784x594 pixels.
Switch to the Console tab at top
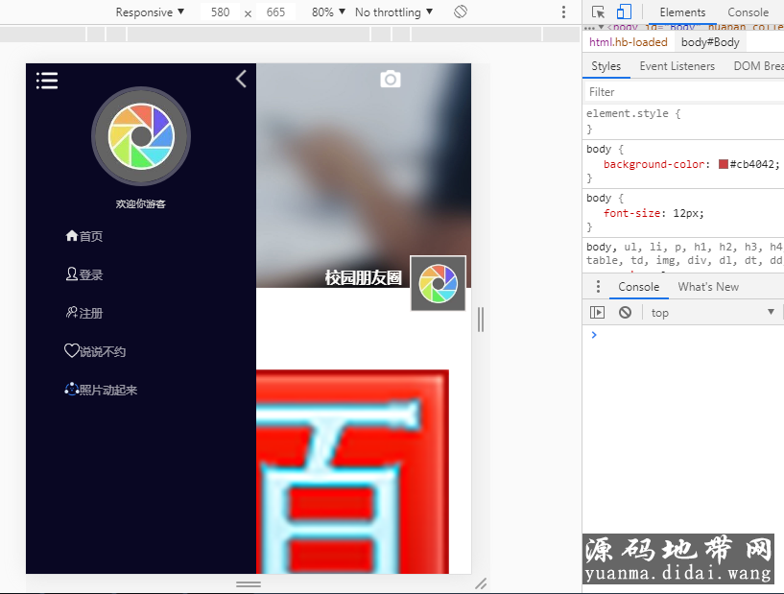pos(748,12)
